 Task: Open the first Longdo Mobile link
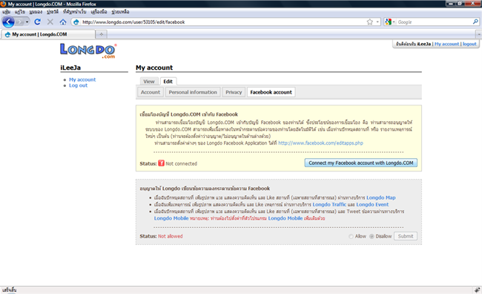(x=171, y=218)
